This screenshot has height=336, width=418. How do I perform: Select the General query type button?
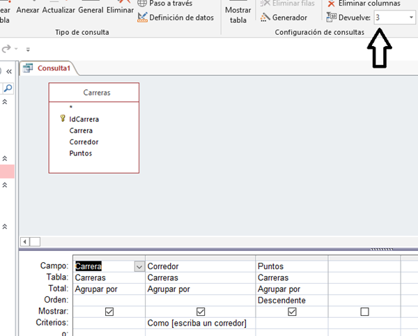point(91,10)
